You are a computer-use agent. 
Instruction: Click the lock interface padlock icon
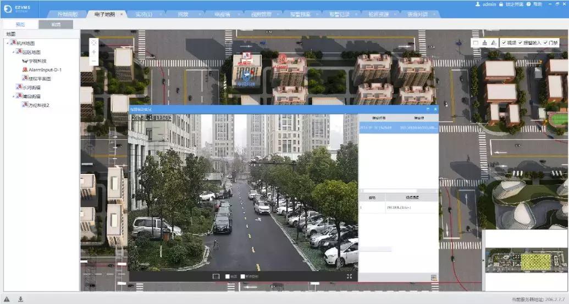point(501,4)
